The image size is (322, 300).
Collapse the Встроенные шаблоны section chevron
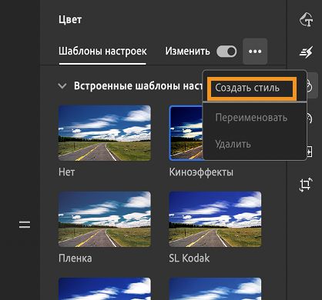(62, 85)
